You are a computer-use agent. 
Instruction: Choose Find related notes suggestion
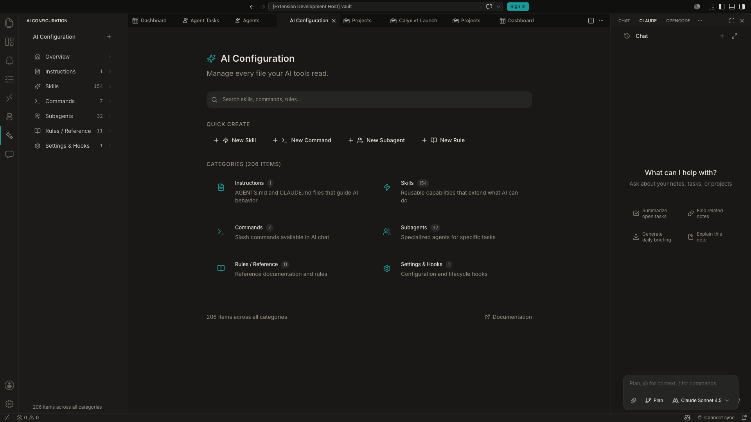pos(708,214)
